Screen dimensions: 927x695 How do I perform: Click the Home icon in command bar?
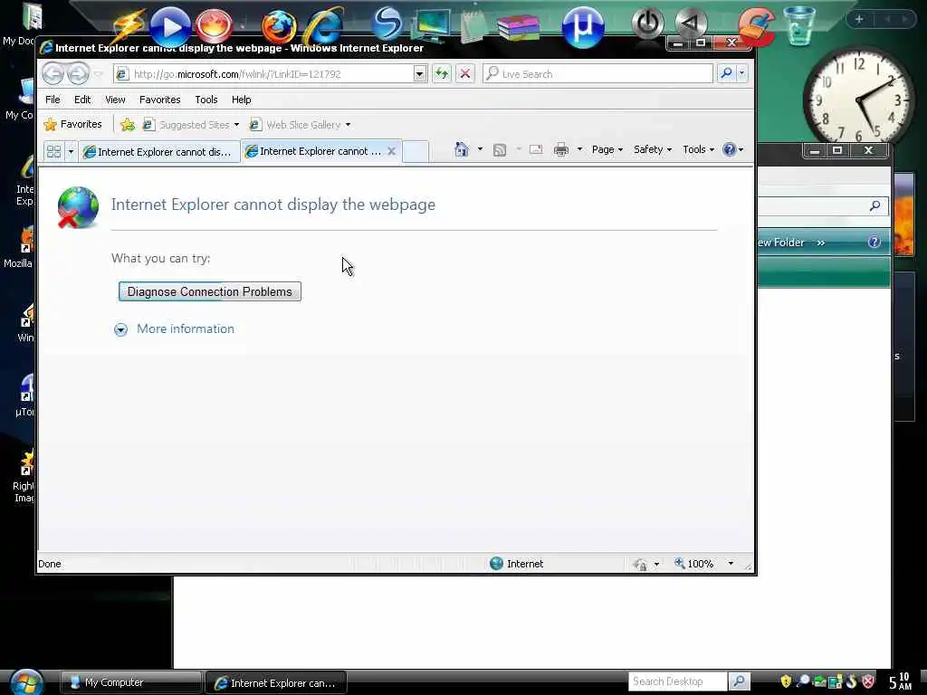(462, 149)
